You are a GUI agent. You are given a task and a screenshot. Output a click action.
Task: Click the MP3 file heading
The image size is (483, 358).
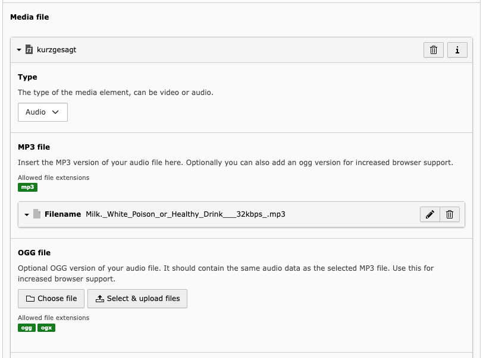coord(34,147)
